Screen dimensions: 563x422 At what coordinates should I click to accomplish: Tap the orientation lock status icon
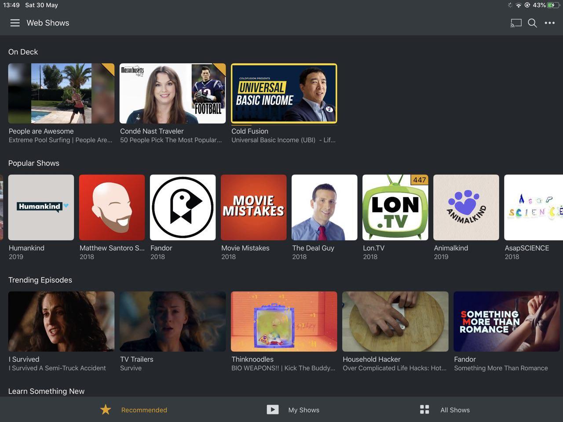tap(527, 5)
